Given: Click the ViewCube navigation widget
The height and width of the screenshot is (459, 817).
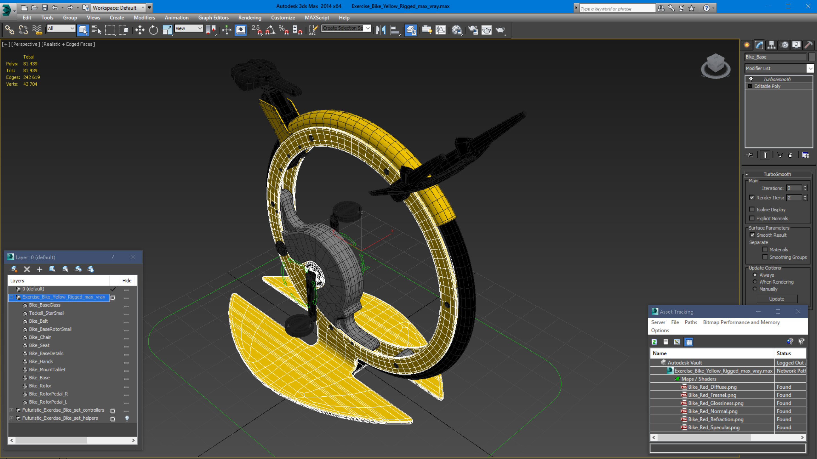Looking at the screenshot, I should pyautogui.click(x=715, y=66).
